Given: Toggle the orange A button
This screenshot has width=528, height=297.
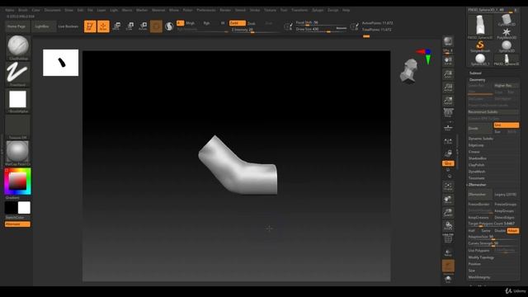Looking at the screenshot, I should coord(180,23).
